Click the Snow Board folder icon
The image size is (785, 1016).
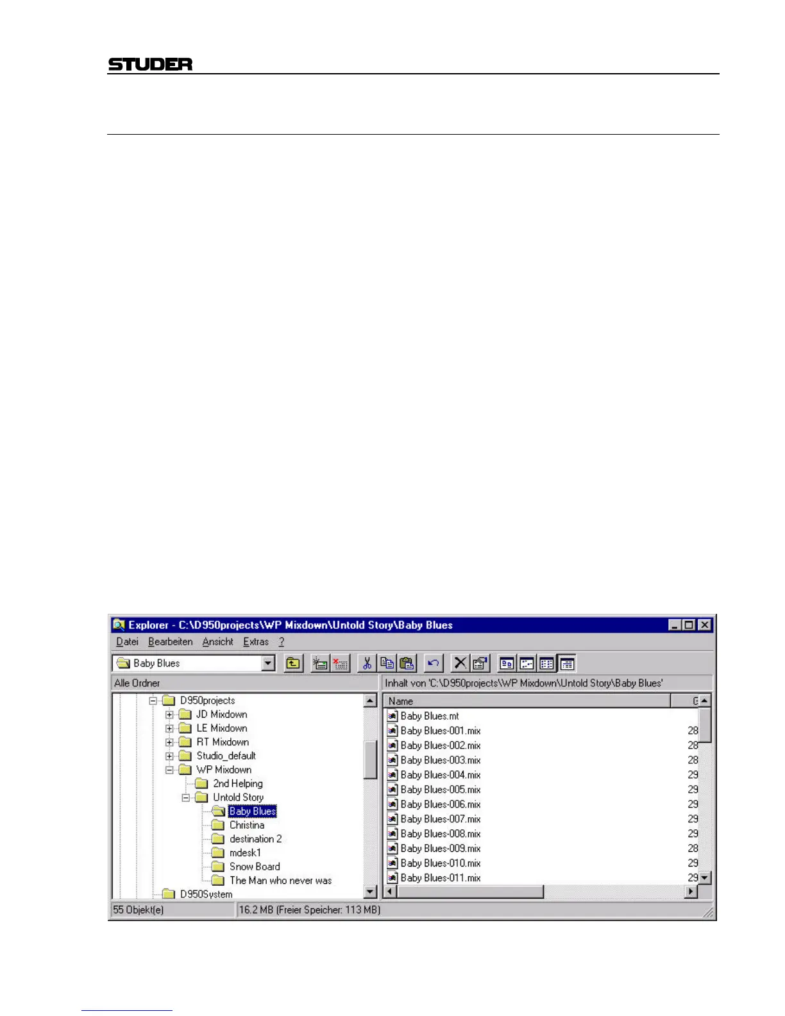tap(218, 867)
